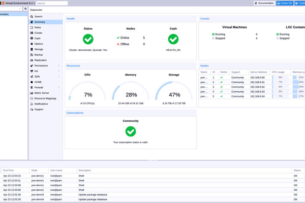Select node row with address 192.168.6.82
This screenshot has width=305, height=203.
pos(252,87)
